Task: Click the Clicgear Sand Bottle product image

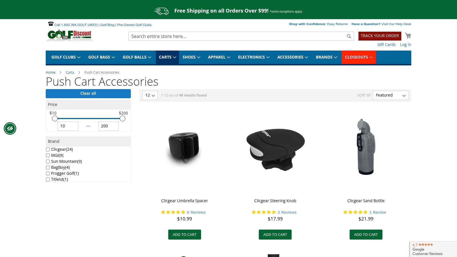Action: tap(366, 147)
